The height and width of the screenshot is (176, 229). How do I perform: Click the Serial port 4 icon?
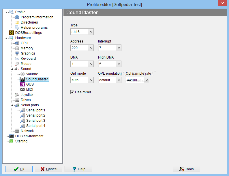point(22,126)
